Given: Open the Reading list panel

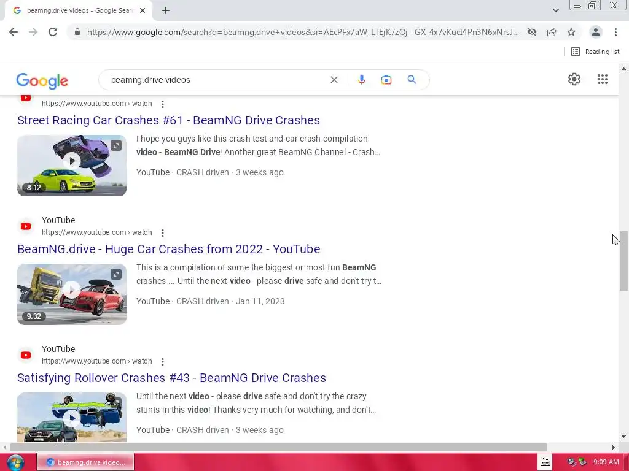Looking at the screenshot, I should [595, 52].
